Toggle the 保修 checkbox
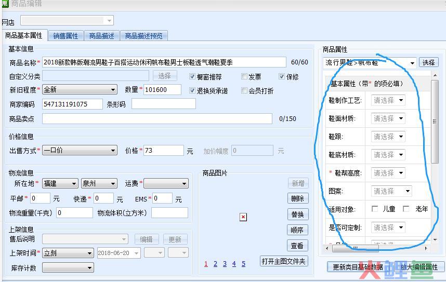Image resolution: width=446 pixels, height=282 pixels. click(282, 76)
